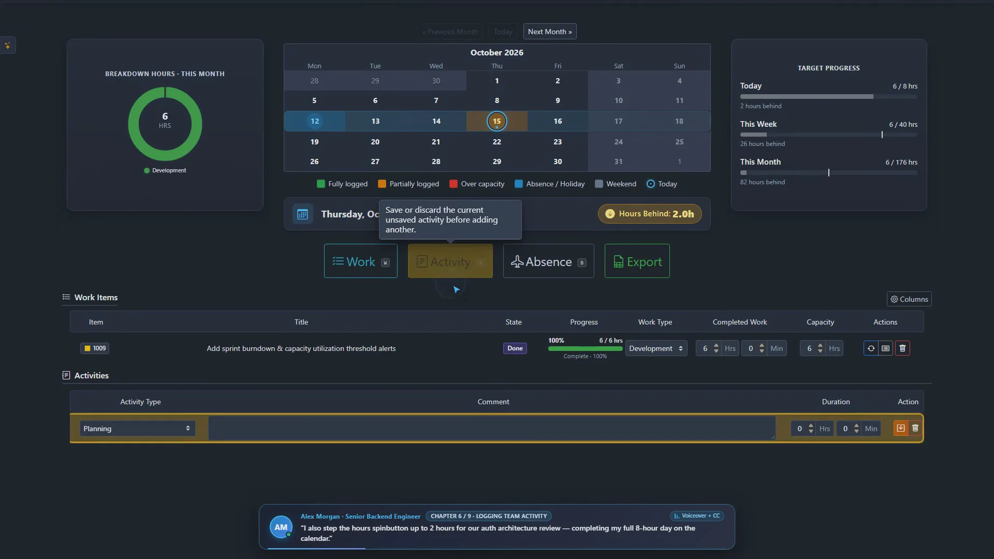Save the Planning activity with the orange save icon
This screenshot has height=559, width=994.
901,428
